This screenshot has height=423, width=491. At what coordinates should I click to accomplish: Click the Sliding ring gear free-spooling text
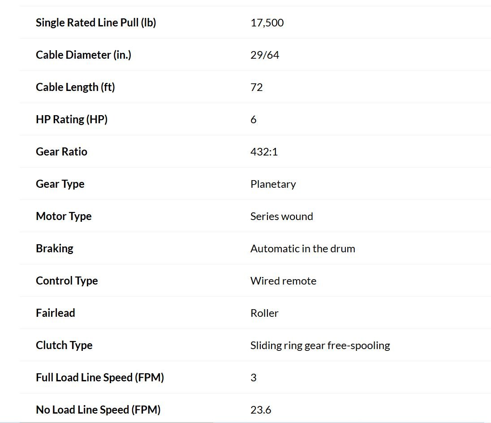pos(320,345)
